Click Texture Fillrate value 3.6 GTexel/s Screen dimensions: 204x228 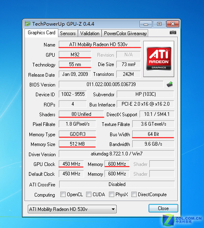click(153, 124)
